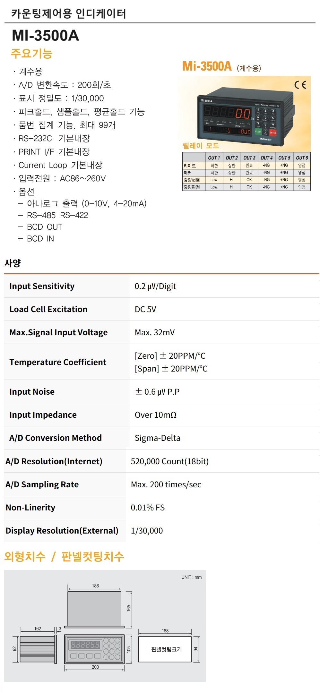Click the side-view drawing with 162 width
Image resolution: width=320 pixels, height=693 pixels.
(37, 649)
